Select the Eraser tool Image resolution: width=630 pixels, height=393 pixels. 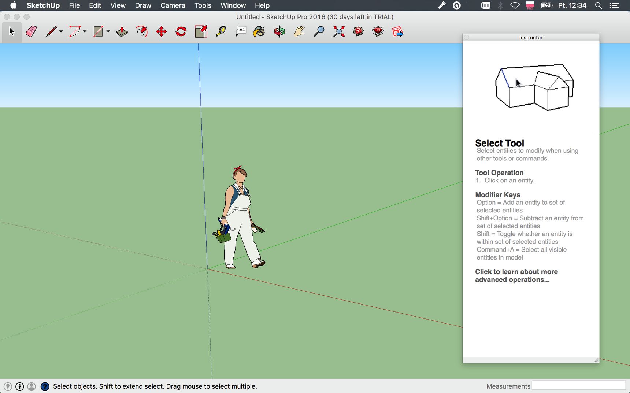pyautogui.click(x=31, y=32)
